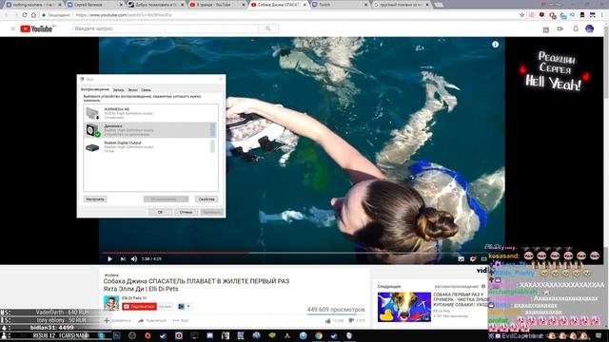
Task: Open 'СОБАКА ПЕРВЫЙ РАЗ У ГРУМЕРА' video title
Action: point(460,300)
